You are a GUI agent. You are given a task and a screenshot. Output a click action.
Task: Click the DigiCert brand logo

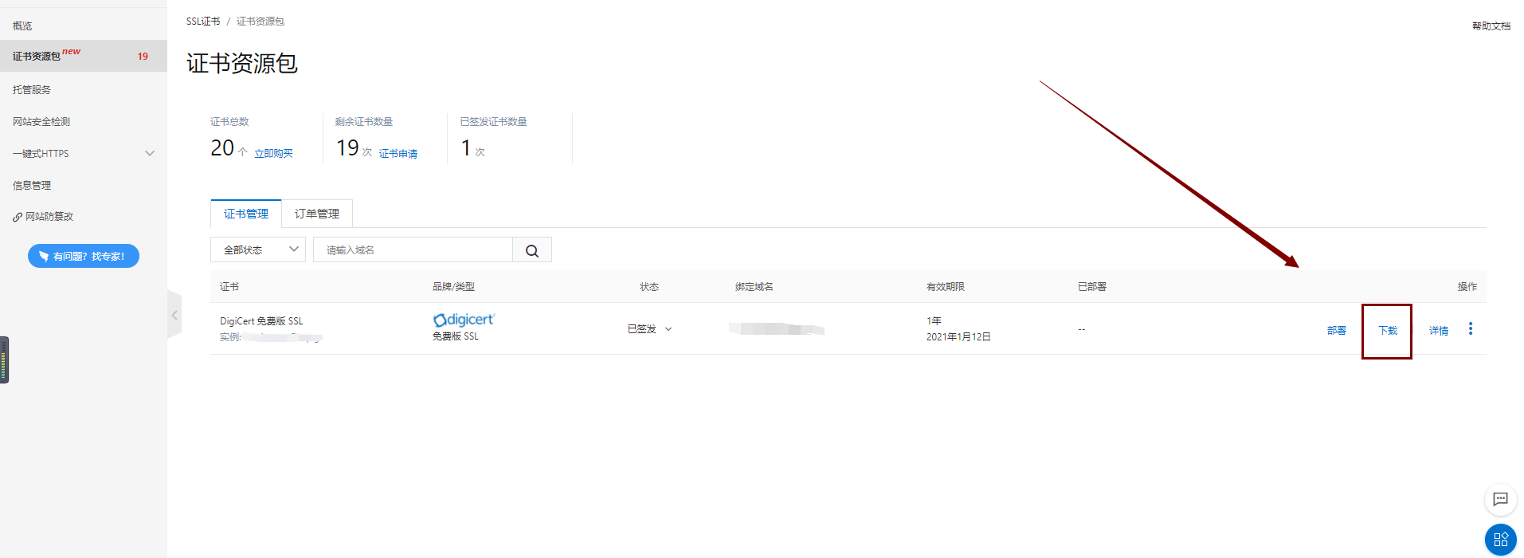pyautogui.click(x=464, y=320)
